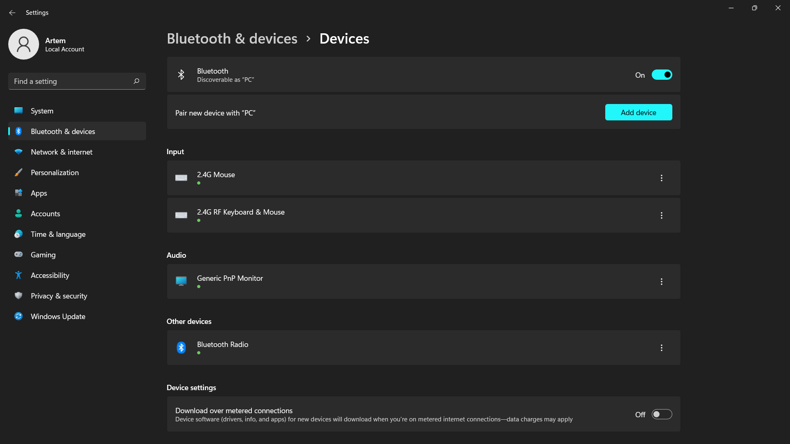Enable Download over metered connections toggle
Image resolution: width=790 pixels, height=444 pixels.
click(662, 414)
